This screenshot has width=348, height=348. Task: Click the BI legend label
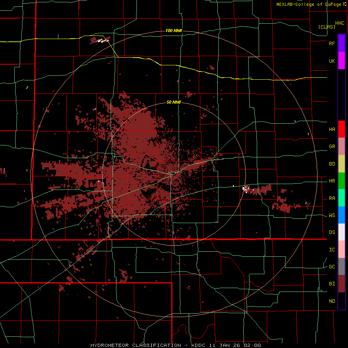tap(332, 284)
